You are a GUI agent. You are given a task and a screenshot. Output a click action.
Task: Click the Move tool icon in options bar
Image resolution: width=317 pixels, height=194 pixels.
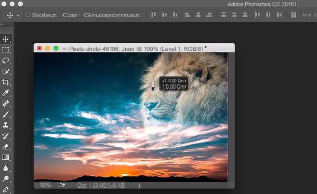click(x=10, y=15)
